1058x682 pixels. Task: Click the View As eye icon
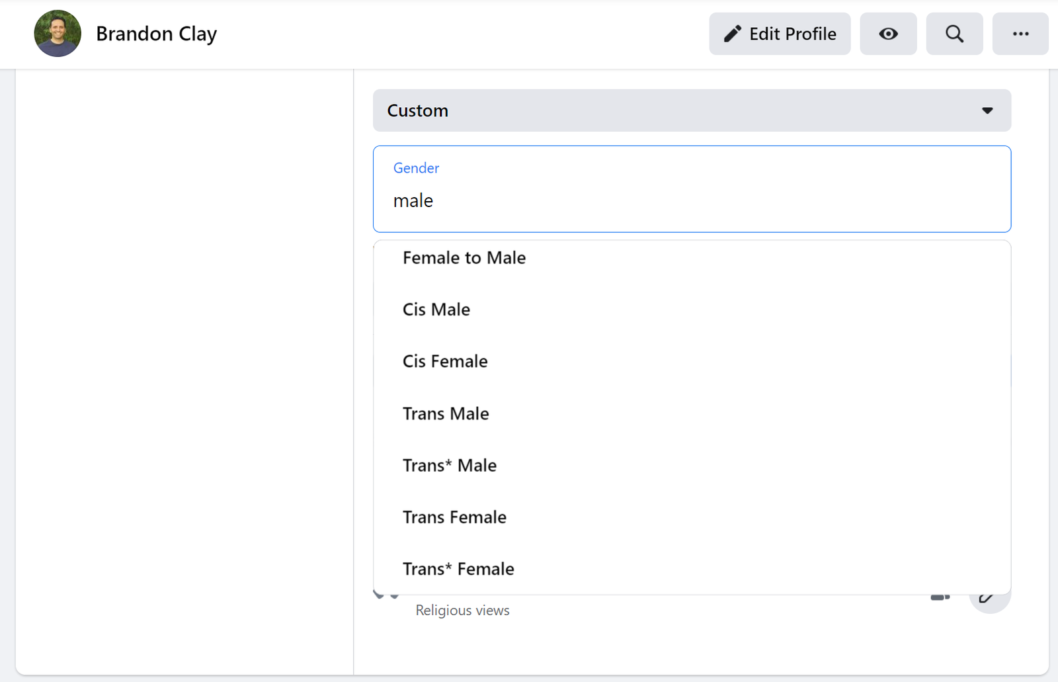[888, 34]
